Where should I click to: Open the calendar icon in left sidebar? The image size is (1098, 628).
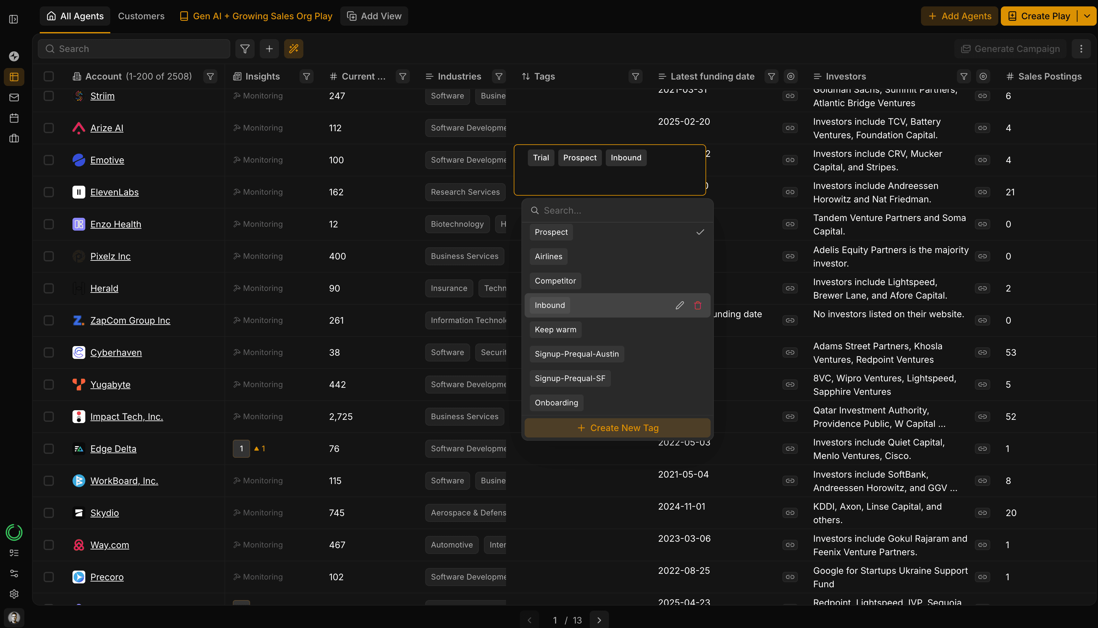tap(14, 118)
